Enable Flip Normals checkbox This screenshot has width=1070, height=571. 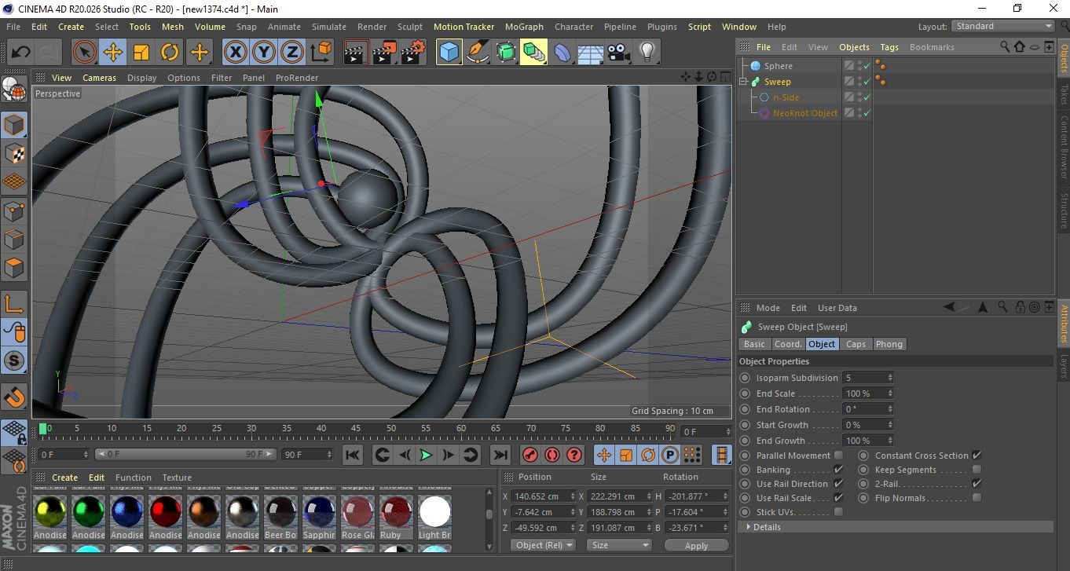(977, 498)
